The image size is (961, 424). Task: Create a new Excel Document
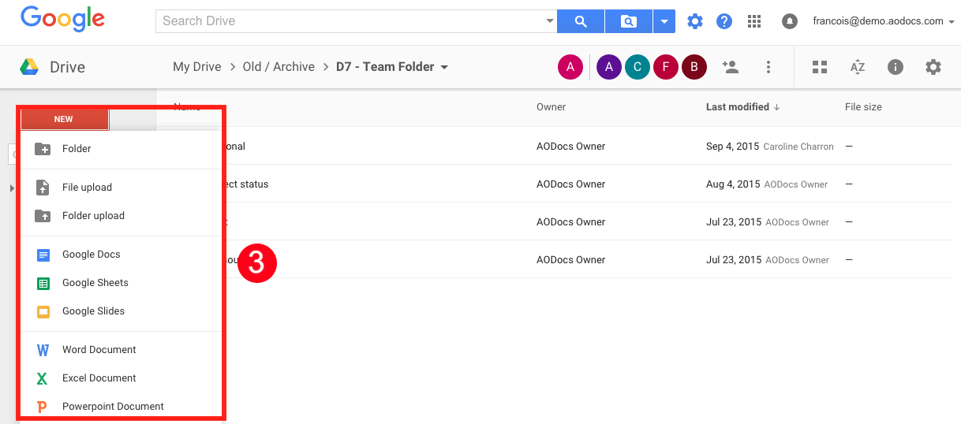[x=120, y=378]
